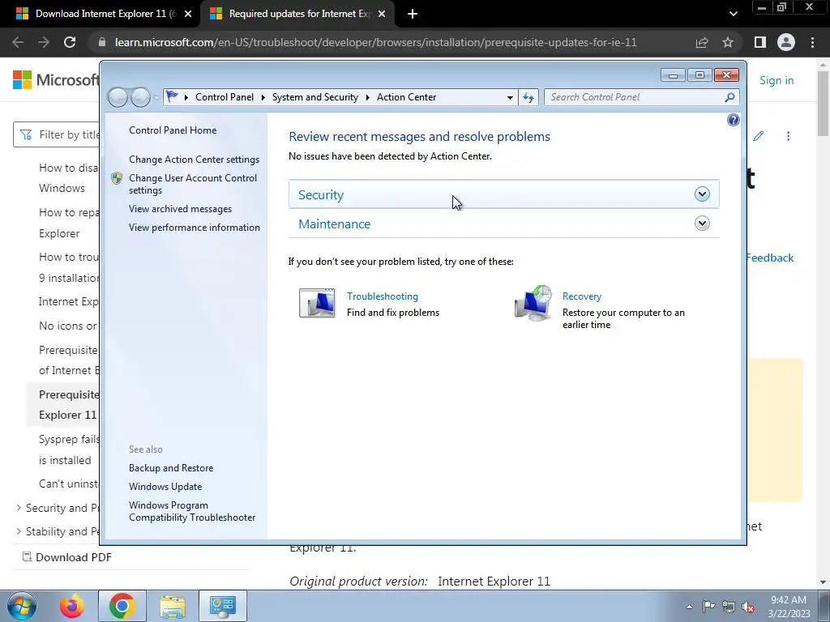The height and width of the screenshot is (622, 830).
Task: Launch Firefox from the taskbar
Action: 72,606
